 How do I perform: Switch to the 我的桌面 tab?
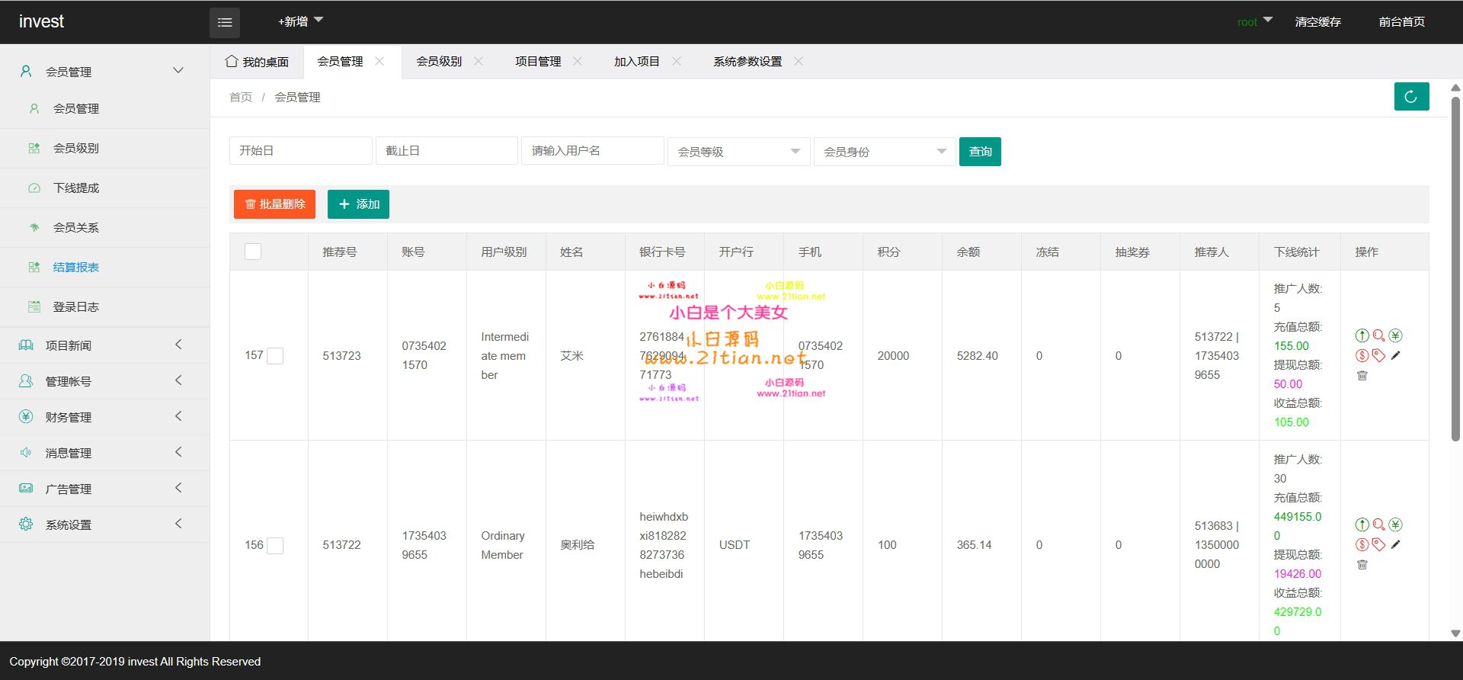257,62
